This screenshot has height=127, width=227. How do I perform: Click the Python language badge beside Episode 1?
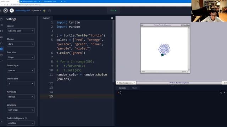44,11
